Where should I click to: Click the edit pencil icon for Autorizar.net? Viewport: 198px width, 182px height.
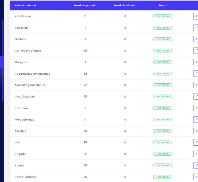coord(196,16)
